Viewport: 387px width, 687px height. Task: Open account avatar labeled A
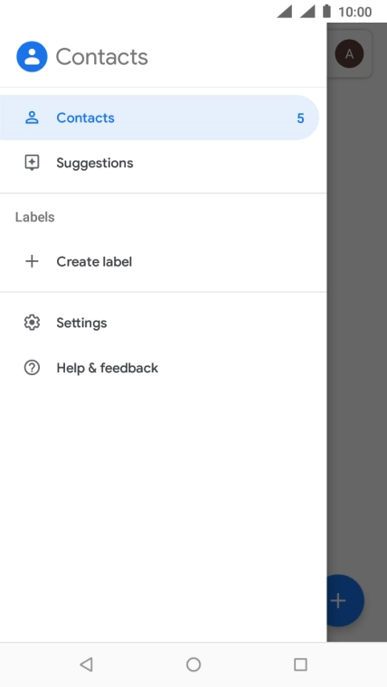(x=349, y=54)
